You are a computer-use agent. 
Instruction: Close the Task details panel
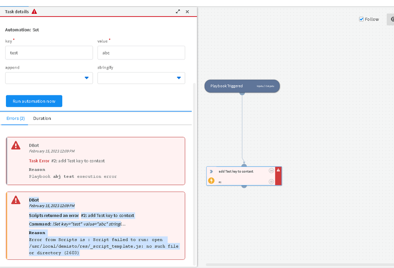[187, 12]
